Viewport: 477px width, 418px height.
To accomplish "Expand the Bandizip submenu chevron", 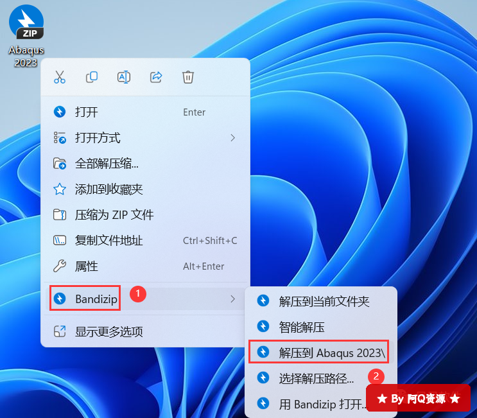I will point(232,299).
